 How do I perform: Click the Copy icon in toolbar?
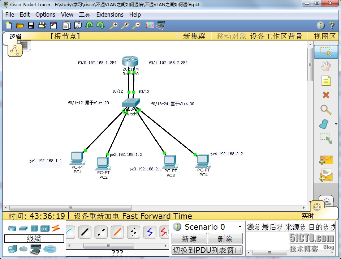[67, 25]
